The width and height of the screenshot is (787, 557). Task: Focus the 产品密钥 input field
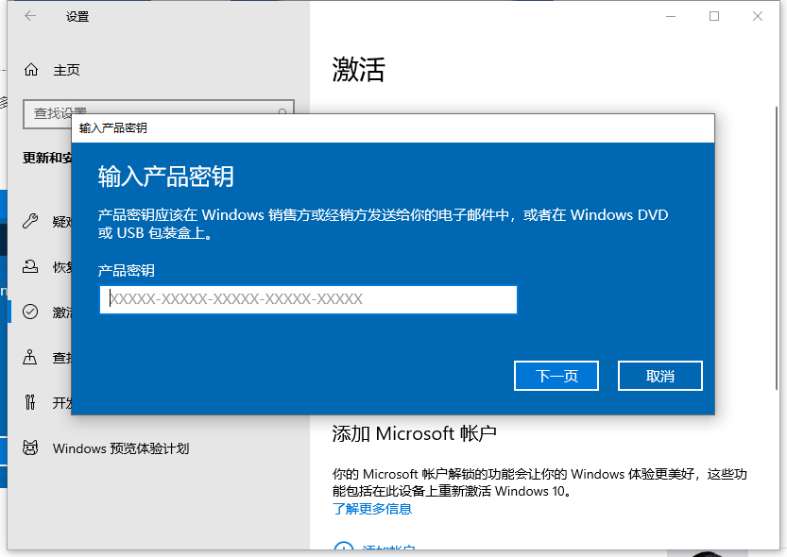(x=308, y=299)
